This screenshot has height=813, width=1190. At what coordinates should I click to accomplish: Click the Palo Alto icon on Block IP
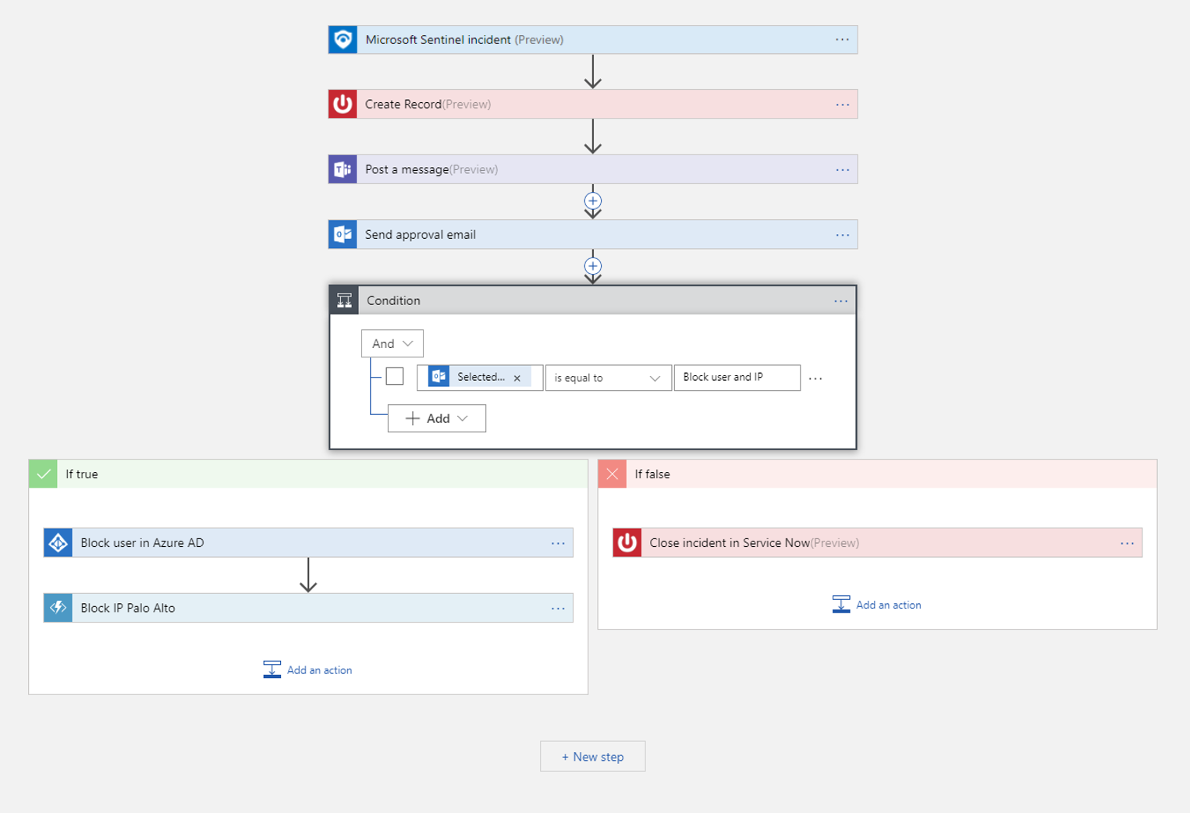click(57, 607)
